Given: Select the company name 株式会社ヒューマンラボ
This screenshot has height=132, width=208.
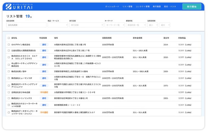Looking at the screenshot, I should (22, 78).
